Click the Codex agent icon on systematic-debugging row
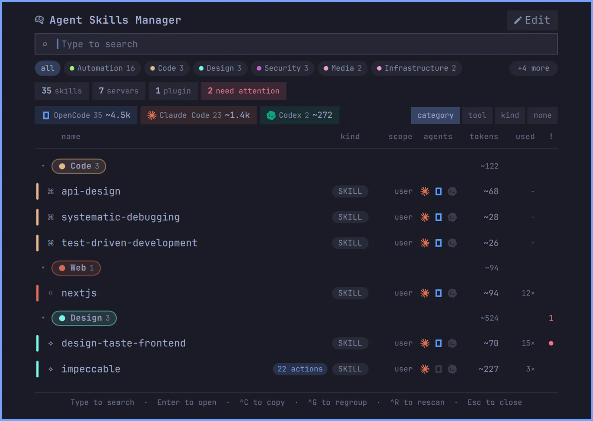The image size is (593, 421). click(x=452, y=217)
